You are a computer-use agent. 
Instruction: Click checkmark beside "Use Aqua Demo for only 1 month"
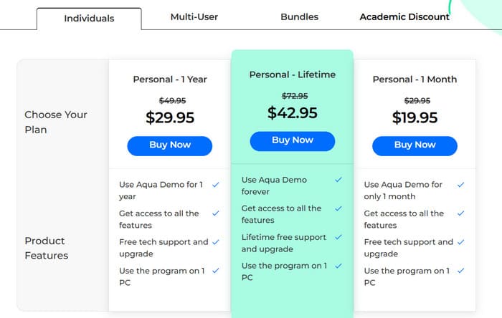(460, 185)
